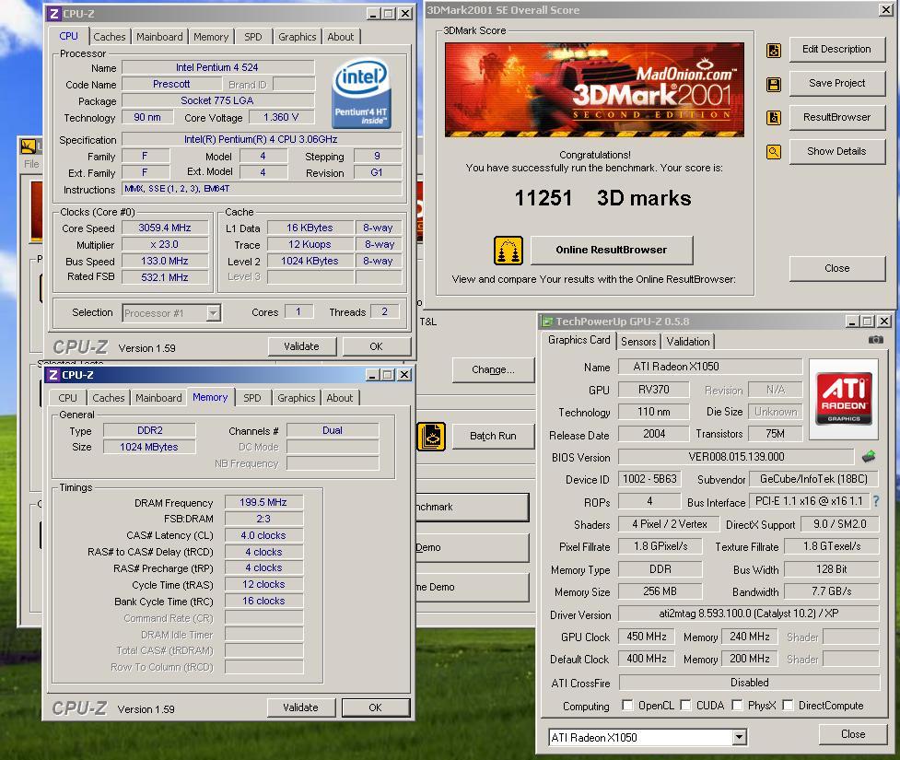The image size is (900, 760).
Task: Open SPD tab in lower CPU-Z window
Action: (x=252, y=398)
